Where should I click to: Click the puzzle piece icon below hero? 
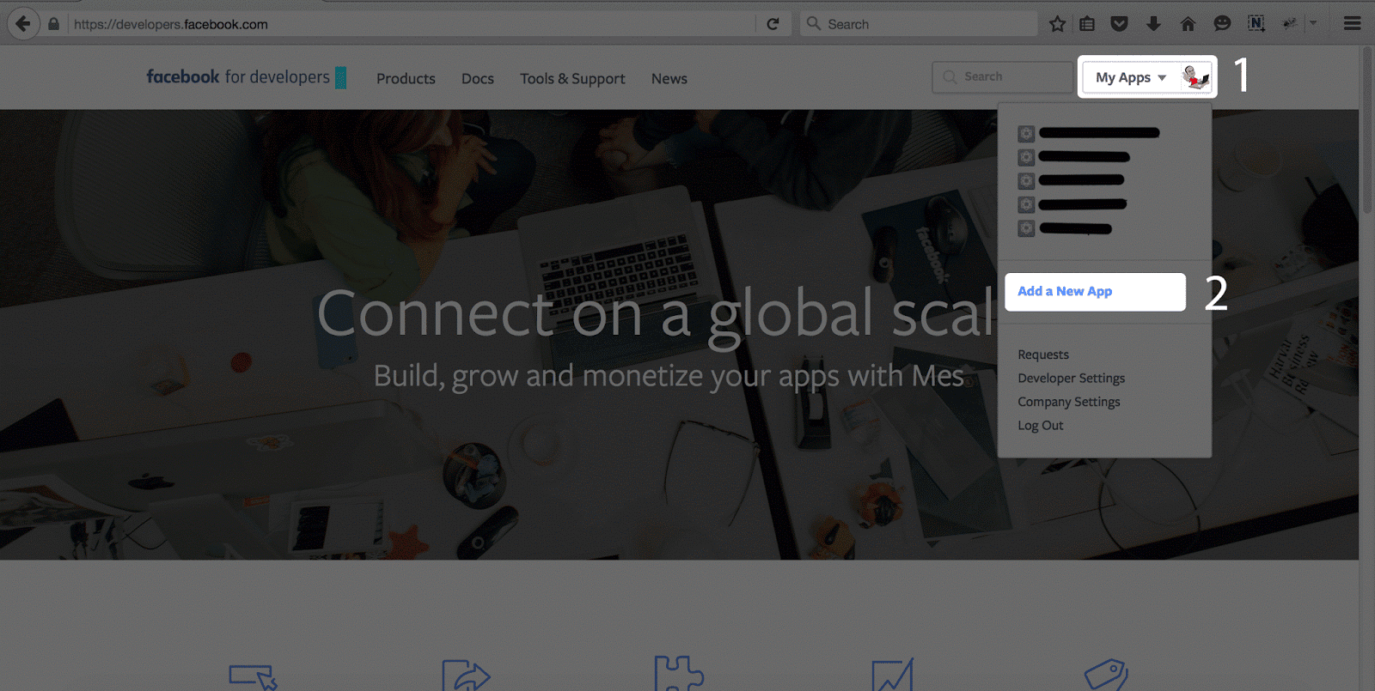679,674
